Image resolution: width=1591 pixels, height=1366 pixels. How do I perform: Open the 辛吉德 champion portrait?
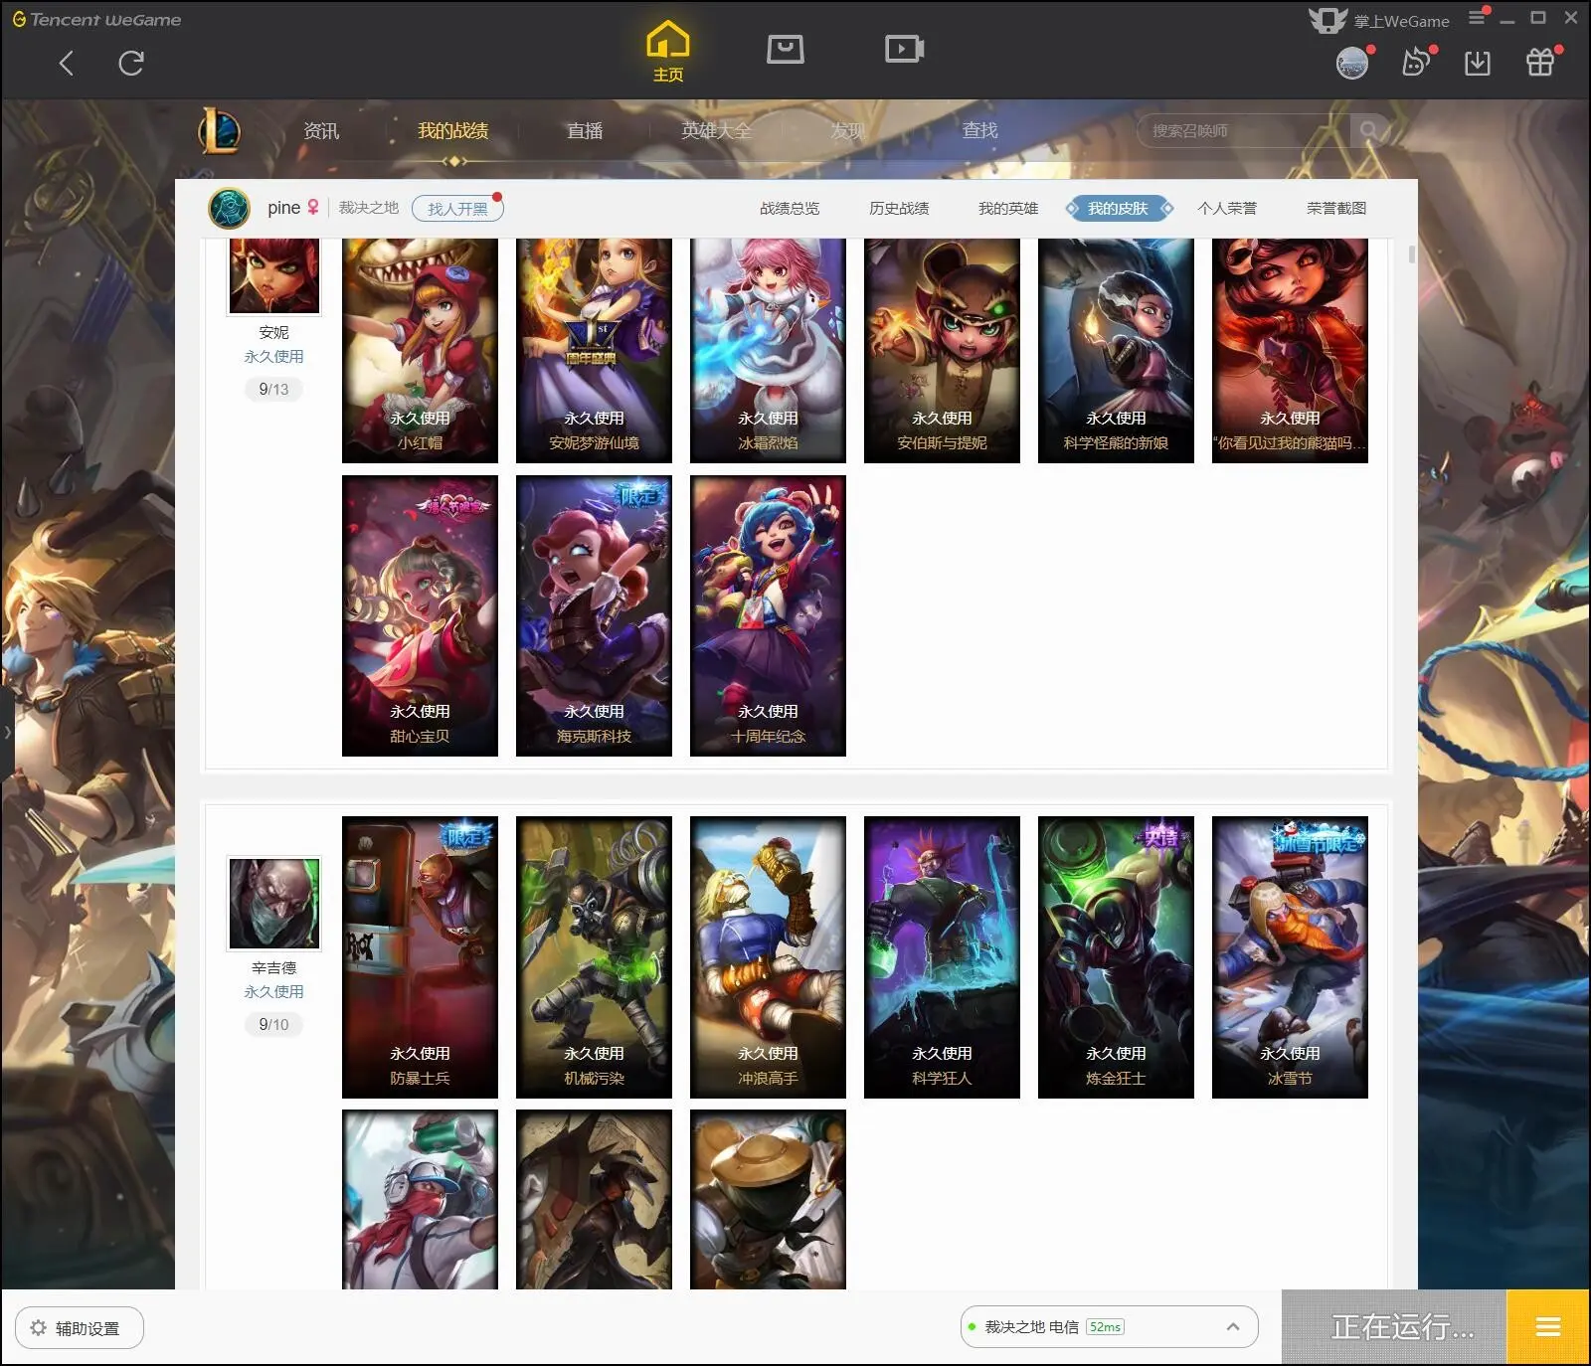[274, 904]
